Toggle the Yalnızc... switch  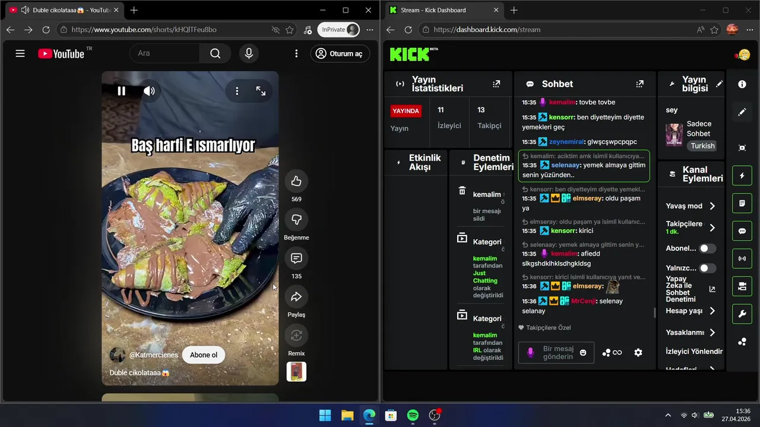pyautogui.click(x=707, y=268)
